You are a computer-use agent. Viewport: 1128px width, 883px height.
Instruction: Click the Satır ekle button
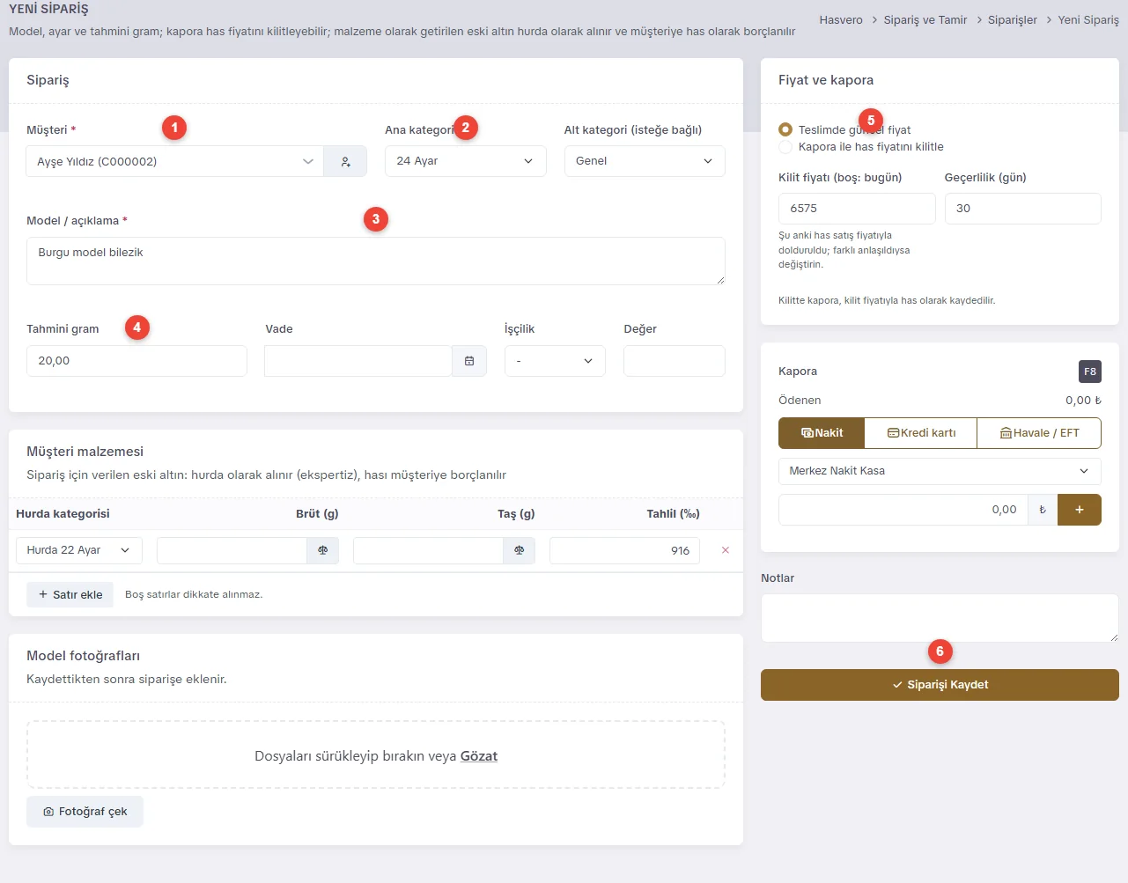click(70, 595)
